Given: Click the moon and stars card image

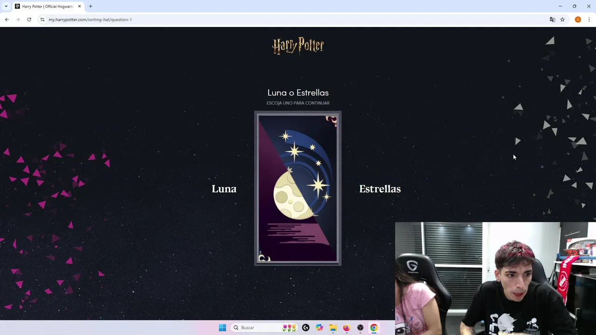Looking at the screenshot, I should pos(298,188).
